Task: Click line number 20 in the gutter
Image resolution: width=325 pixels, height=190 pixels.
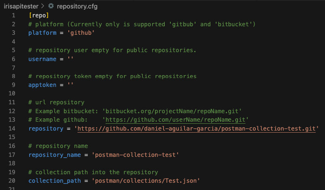Action: (12, 181)
